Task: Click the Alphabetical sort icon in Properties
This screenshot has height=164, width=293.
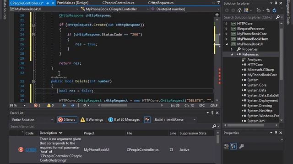Action: [233, 146]
